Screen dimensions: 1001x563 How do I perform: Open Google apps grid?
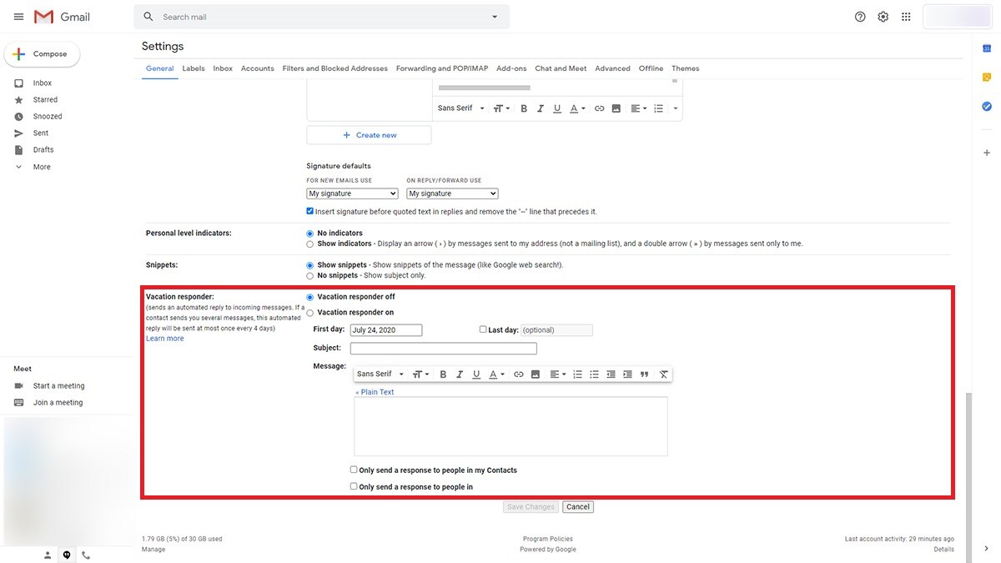click(x=906, y=17)
